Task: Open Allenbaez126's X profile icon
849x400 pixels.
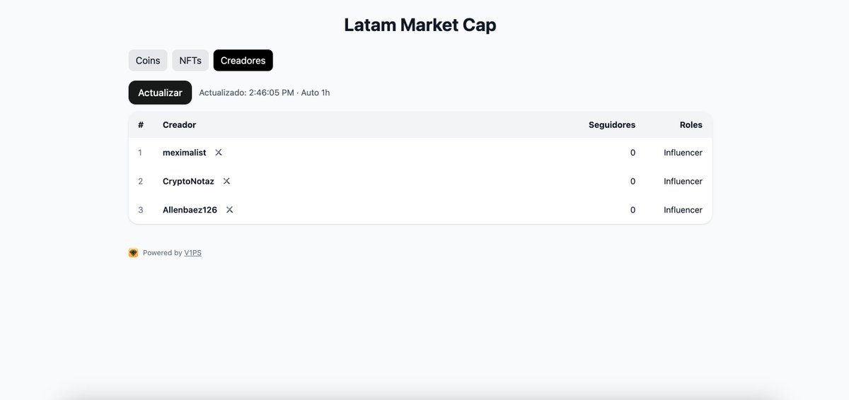Action: click(x=229, y=210)
